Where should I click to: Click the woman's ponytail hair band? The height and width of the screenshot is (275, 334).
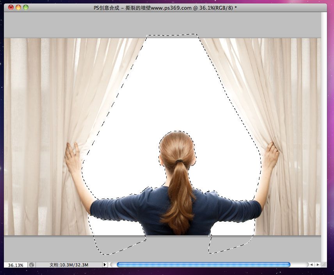179,161
